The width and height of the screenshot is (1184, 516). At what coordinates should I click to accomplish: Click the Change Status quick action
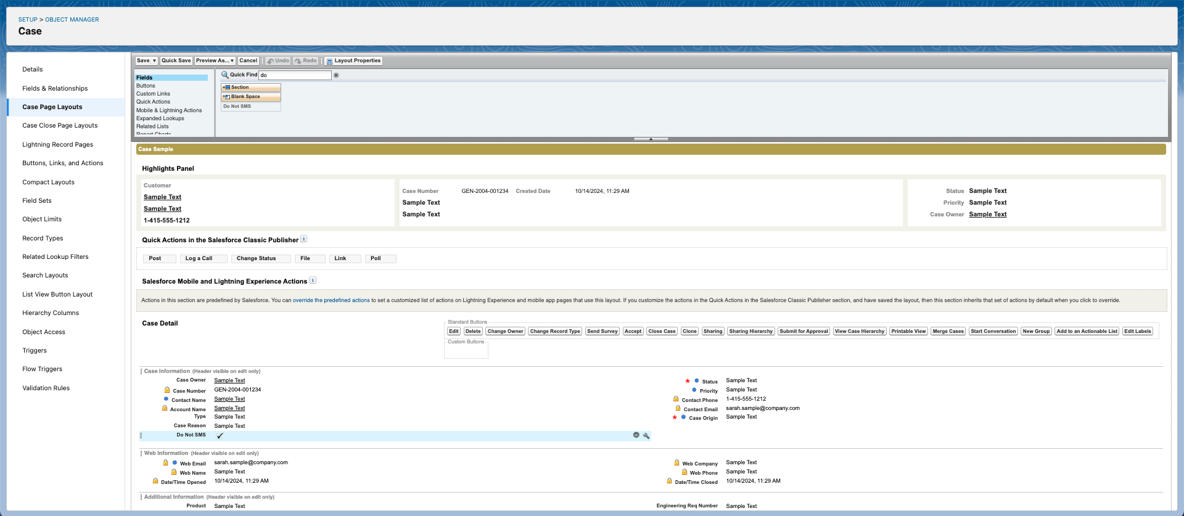tap(260, 259)
